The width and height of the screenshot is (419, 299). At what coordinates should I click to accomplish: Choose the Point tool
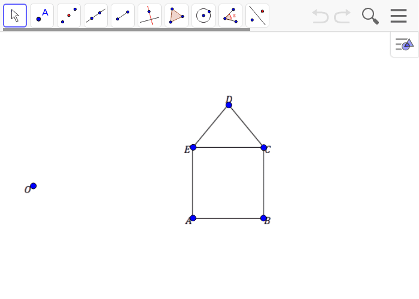click(x=42, y=16)
